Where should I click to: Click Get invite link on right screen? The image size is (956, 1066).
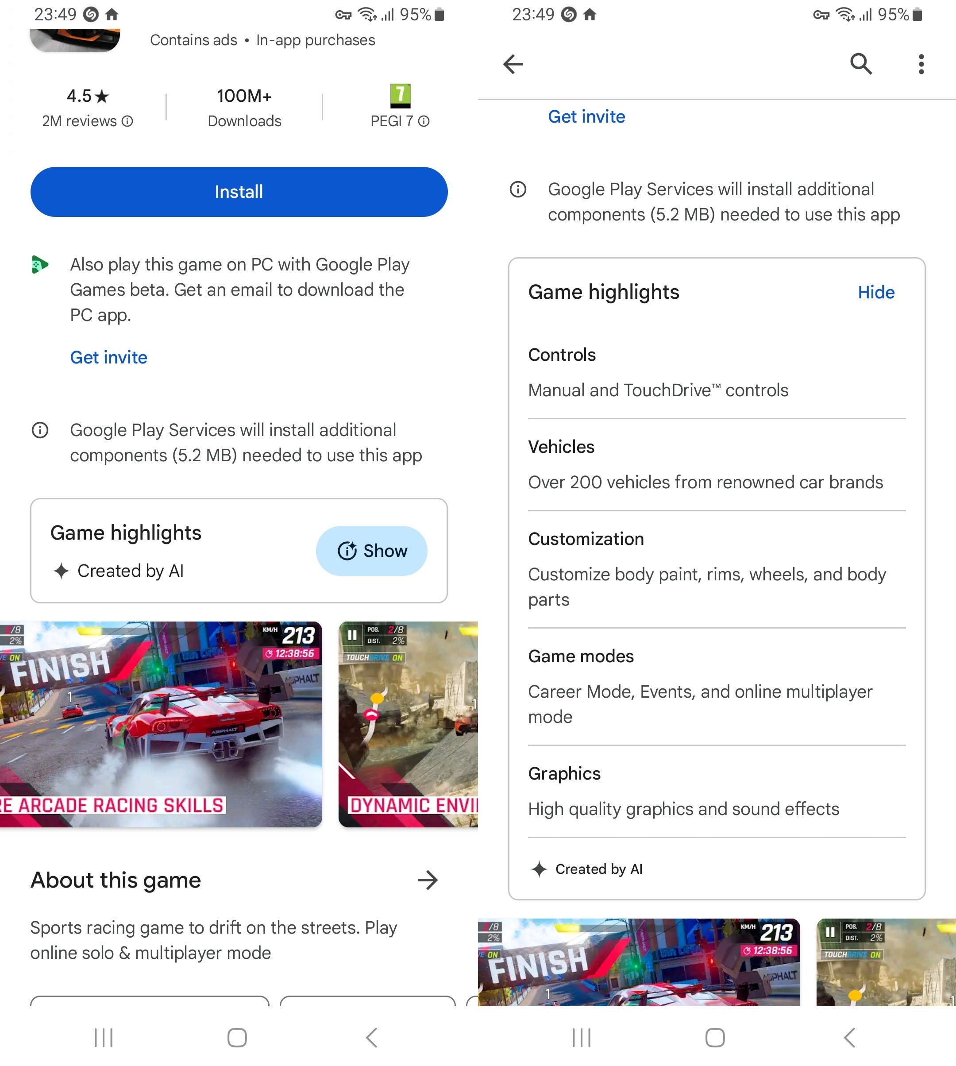coord(586,116)
